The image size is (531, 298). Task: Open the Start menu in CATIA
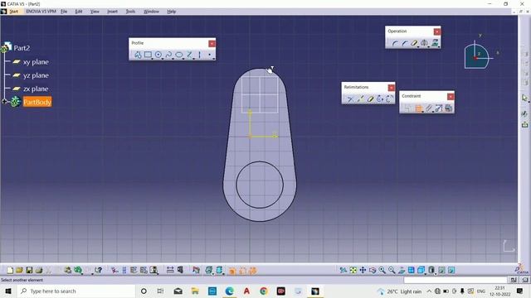point(13,12)
